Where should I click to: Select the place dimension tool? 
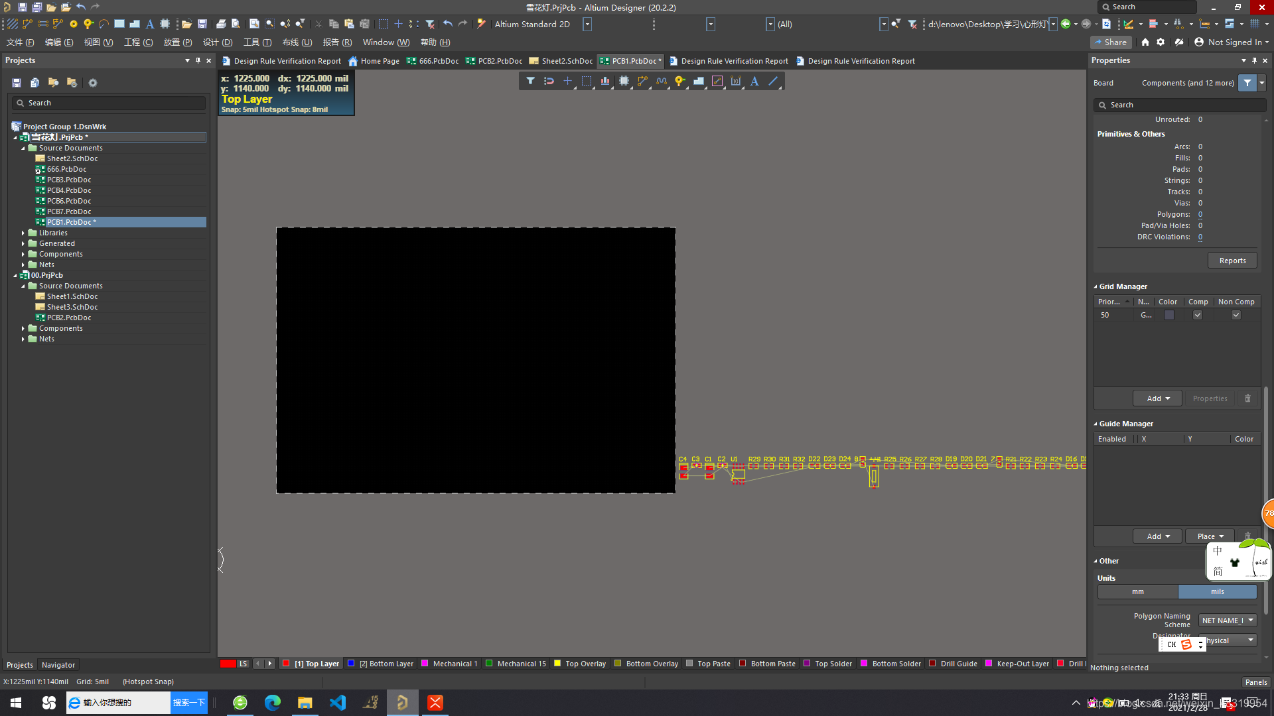click(736, 81)
